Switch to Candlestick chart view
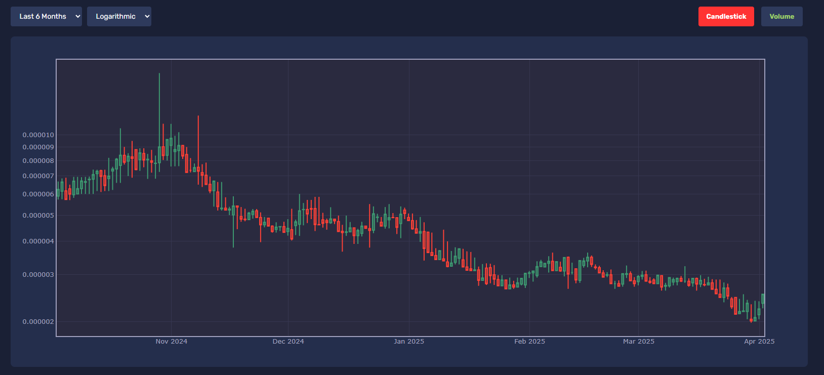Image resolution: width=824 pixels, height=375 pixels. coord(726,16)
